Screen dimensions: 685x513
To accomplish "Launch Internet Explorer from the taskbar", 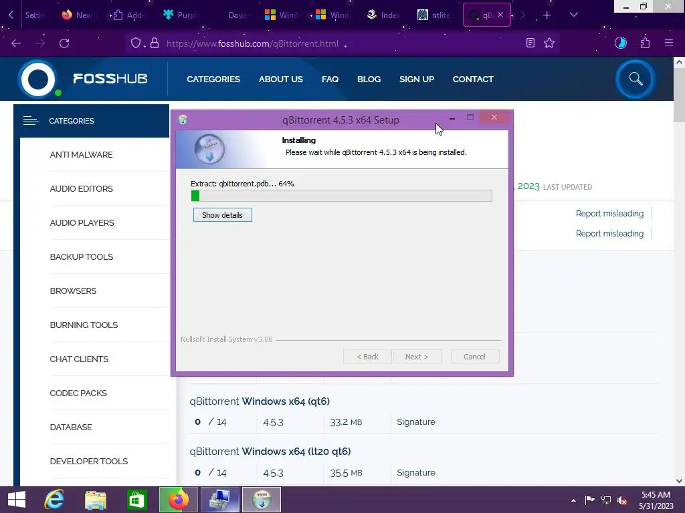I will [54, 500].
